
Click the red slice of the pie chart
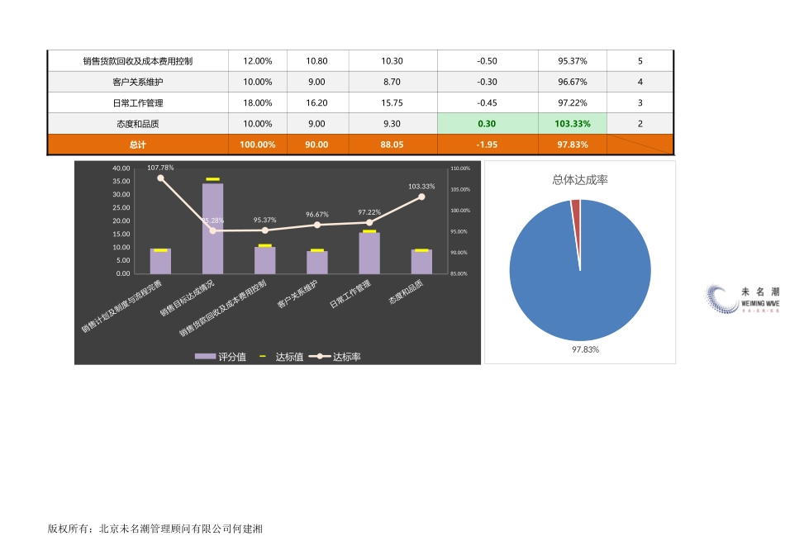click(x=577, y=206)
